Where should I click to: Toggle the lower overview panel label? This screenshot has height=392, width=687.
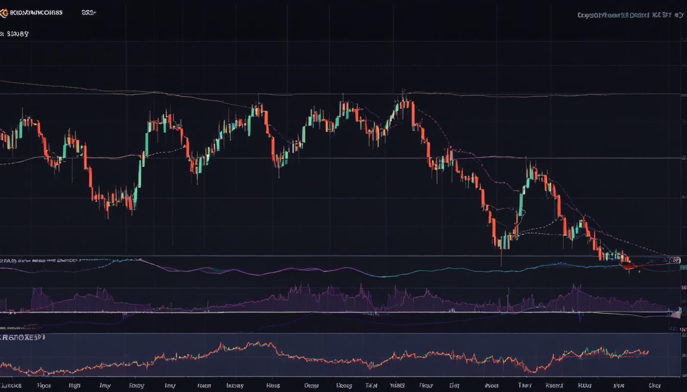tap(23, 338)
